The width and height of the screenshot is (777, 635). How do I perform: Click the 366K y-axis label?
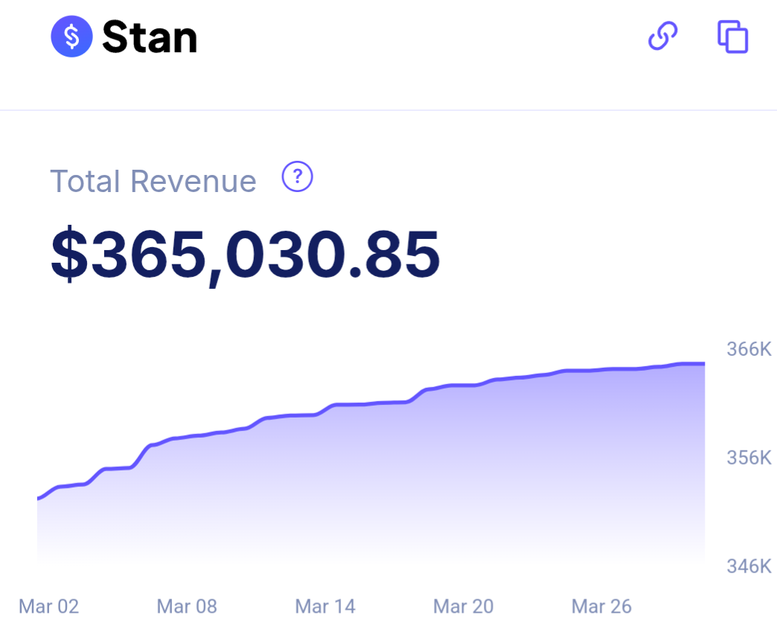point(749,348)
